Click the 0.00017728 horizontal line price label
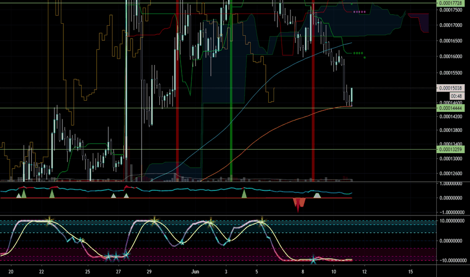Viewport: 470px width, 277px height. [x=450, y=4]
